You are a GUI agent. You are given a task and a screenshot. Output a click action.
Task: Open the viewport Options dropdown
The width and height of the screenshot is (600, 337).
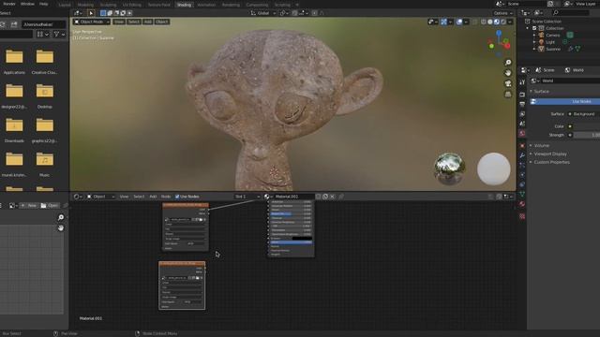pos(502,13)
